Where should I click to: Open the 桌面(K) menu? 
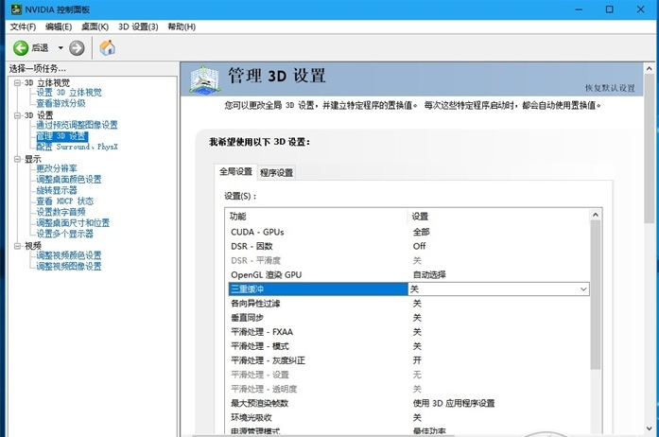coord(95,26)
